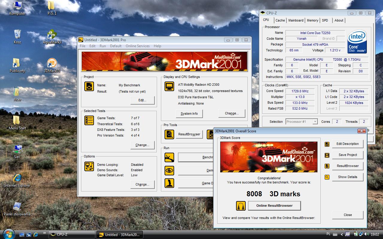Click the Online ResultBrowser tree icon
The height and width of the screenshot is (239, 383).
point(241,206)
